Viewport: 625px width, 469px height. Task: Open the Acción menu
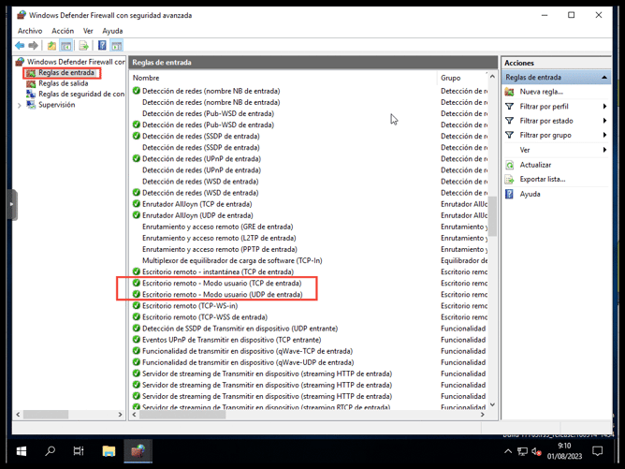point(63,31)
